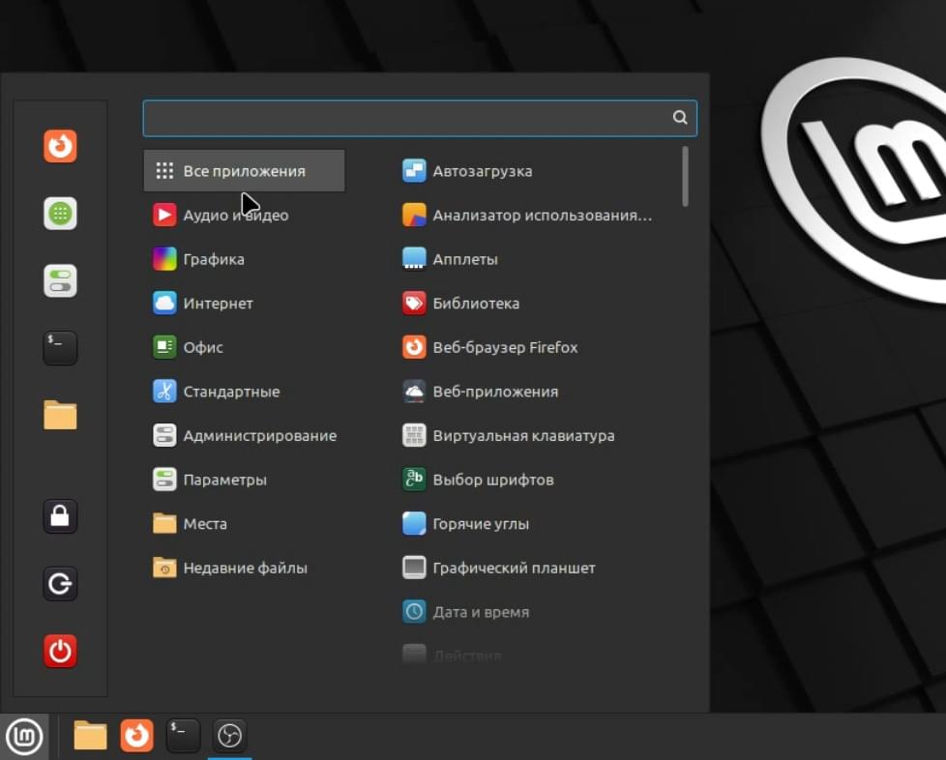Click the Linux Mint menu button on the panel
Screen dimensions: 946x760
(x=24, y=737)
